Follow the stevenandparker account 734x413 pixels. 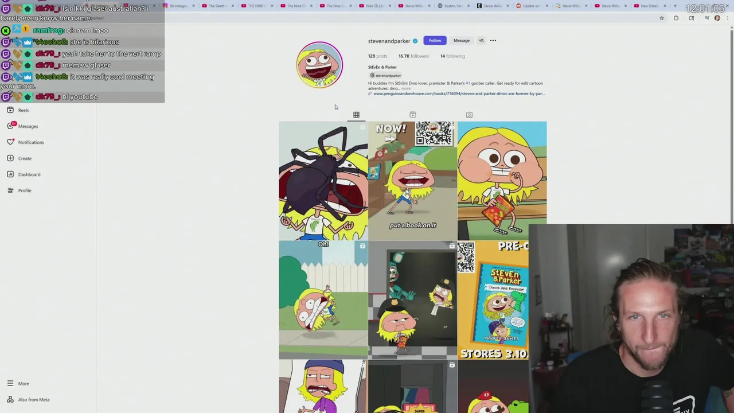click(435, 41)
